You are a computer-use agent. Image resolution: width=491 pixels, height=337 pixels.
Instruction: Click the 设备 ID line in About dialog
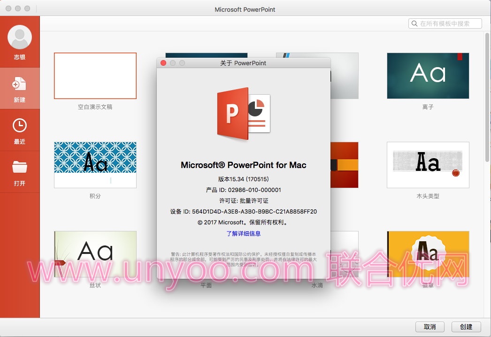(x=243, y=211)
